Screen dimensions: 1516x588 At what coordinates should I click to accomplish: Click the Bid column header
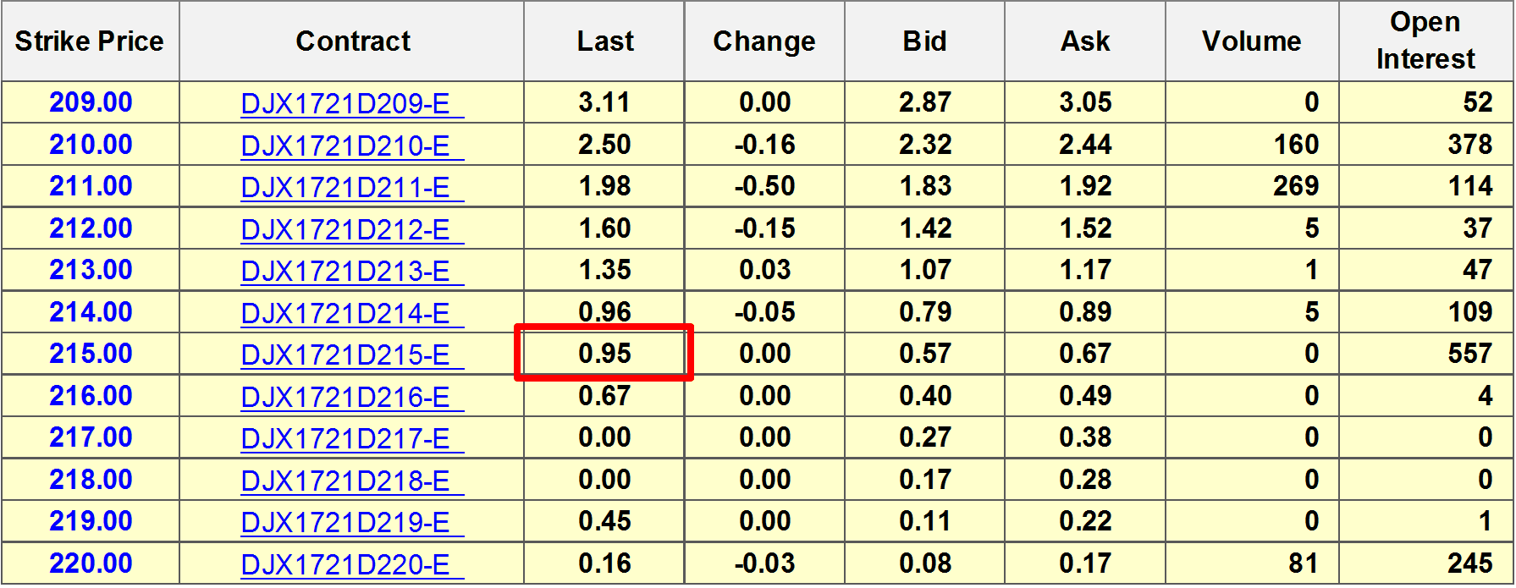[924, 41]
